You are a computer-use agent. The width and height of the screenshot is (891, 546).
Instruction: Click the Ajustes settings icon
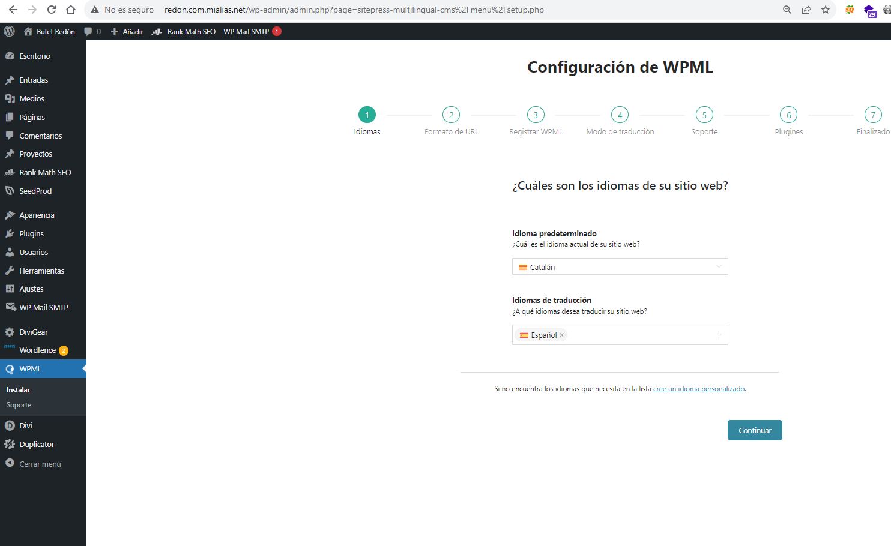(x=10, y=289)
